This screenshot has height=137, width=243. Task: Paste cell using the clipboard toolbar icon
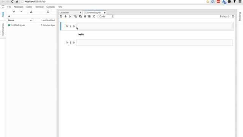coord(80,16)
